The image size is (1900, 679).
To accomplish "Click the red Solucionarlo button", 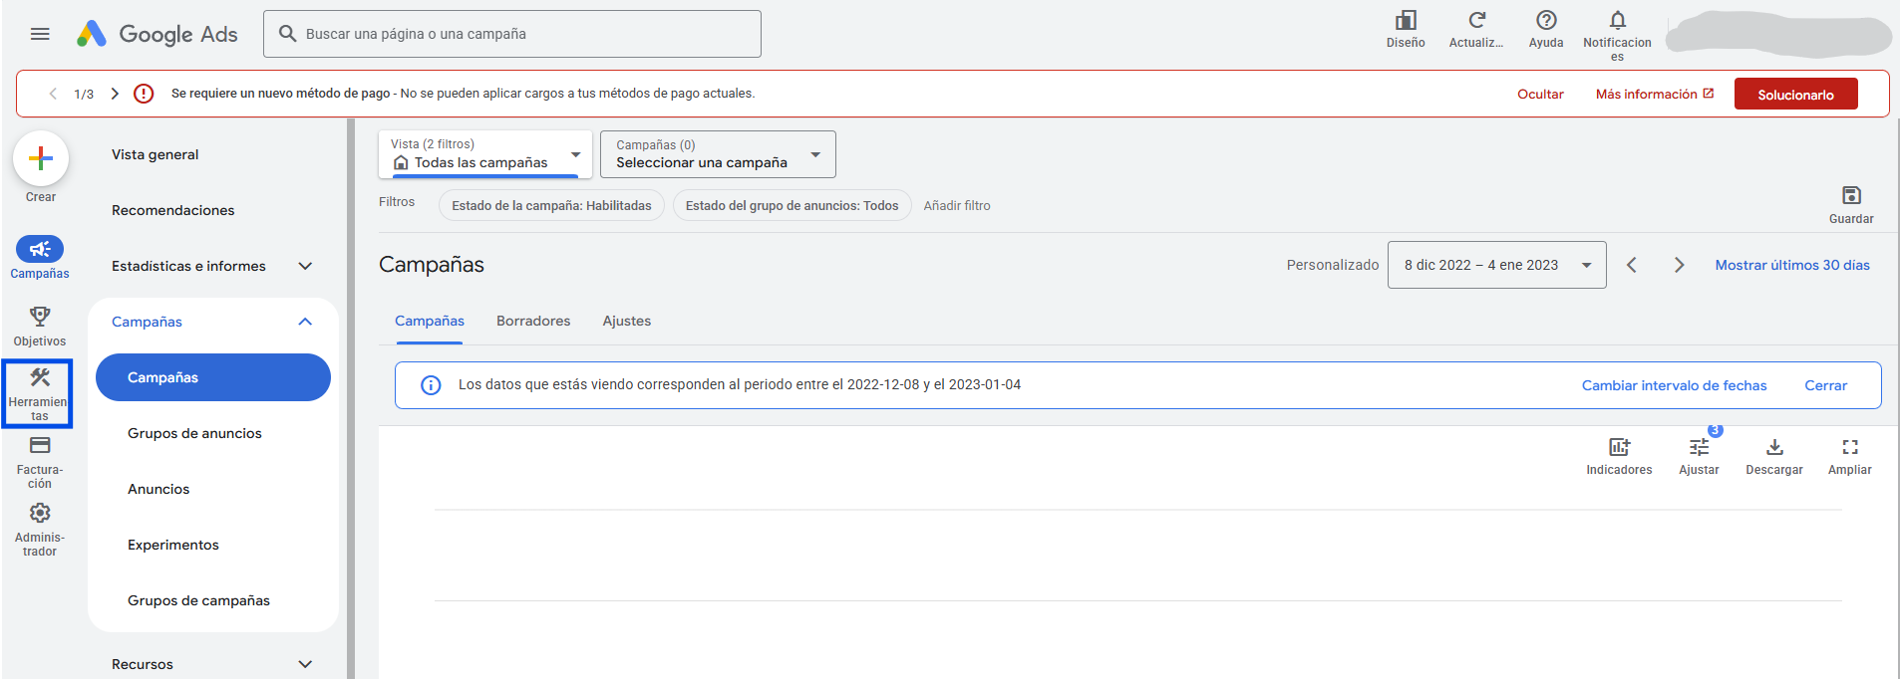I will [1795, 95].
